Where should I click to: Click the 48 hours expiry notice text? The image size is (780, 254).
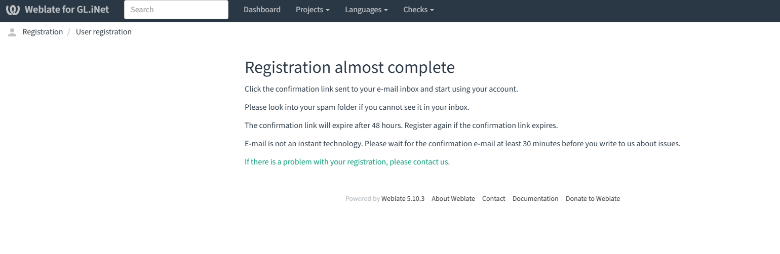[x=401, y=125]
